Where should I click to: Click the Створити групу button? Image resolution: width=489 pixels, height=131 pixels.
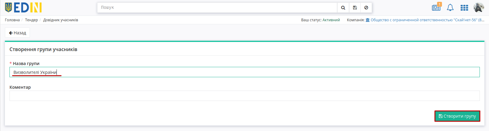(x=457, y=116)
